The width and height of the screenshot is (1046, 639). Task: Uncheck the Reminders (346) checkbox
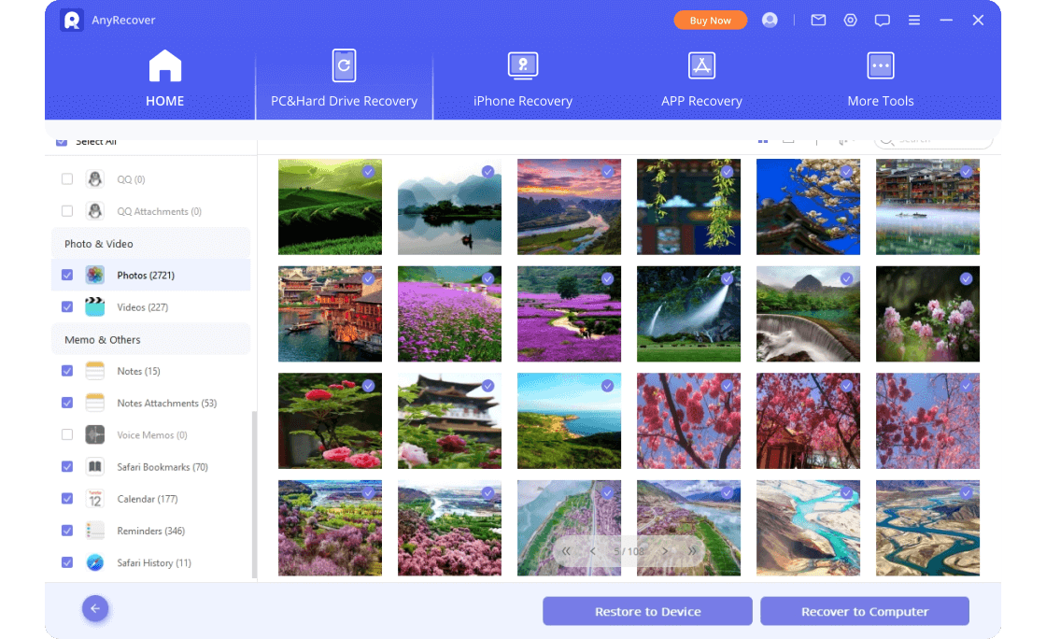tap(66, 531)
